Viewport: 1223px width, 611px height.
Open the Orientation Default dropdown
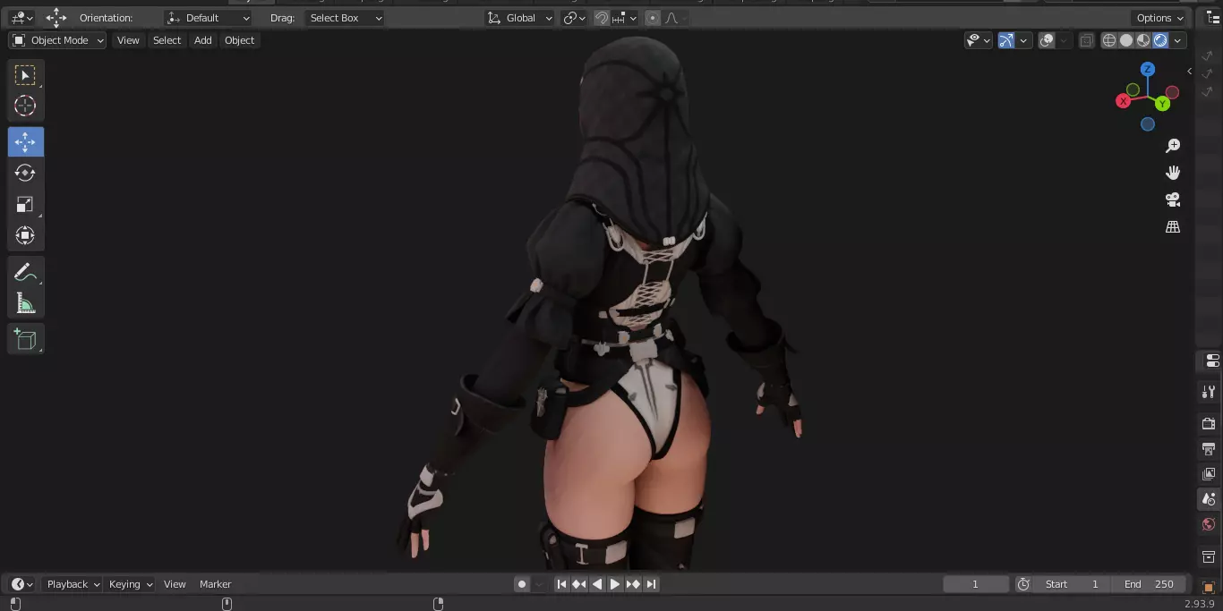click(x=209, y=18)
